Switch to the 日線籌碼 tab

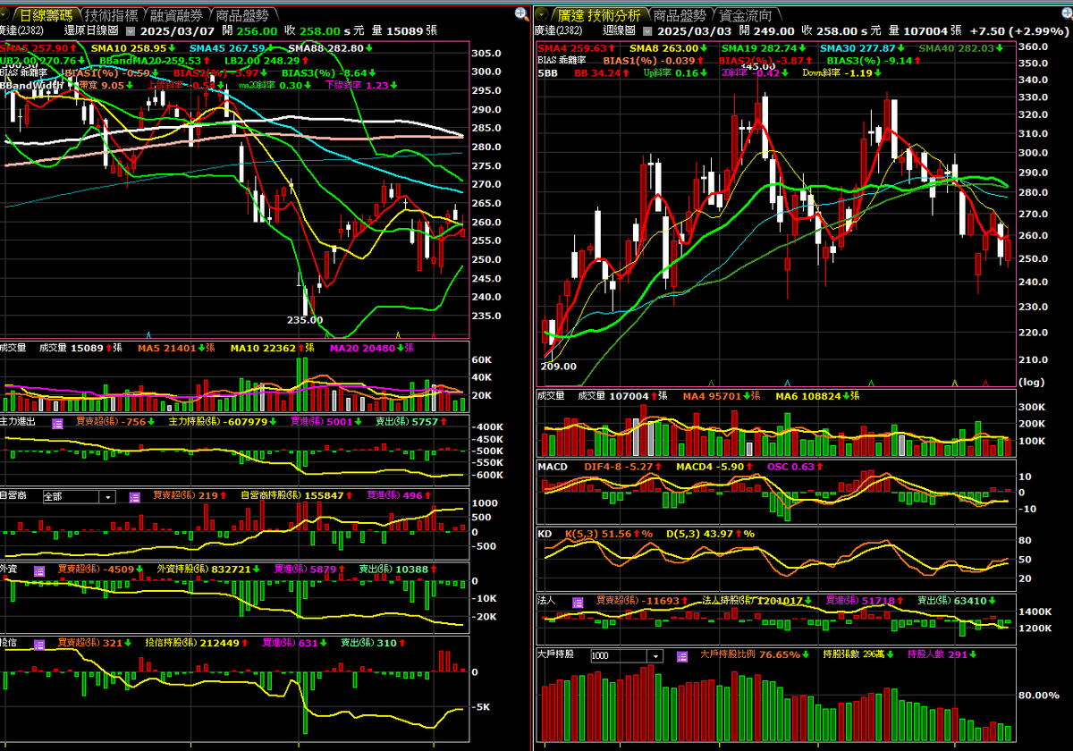point(46,15)
